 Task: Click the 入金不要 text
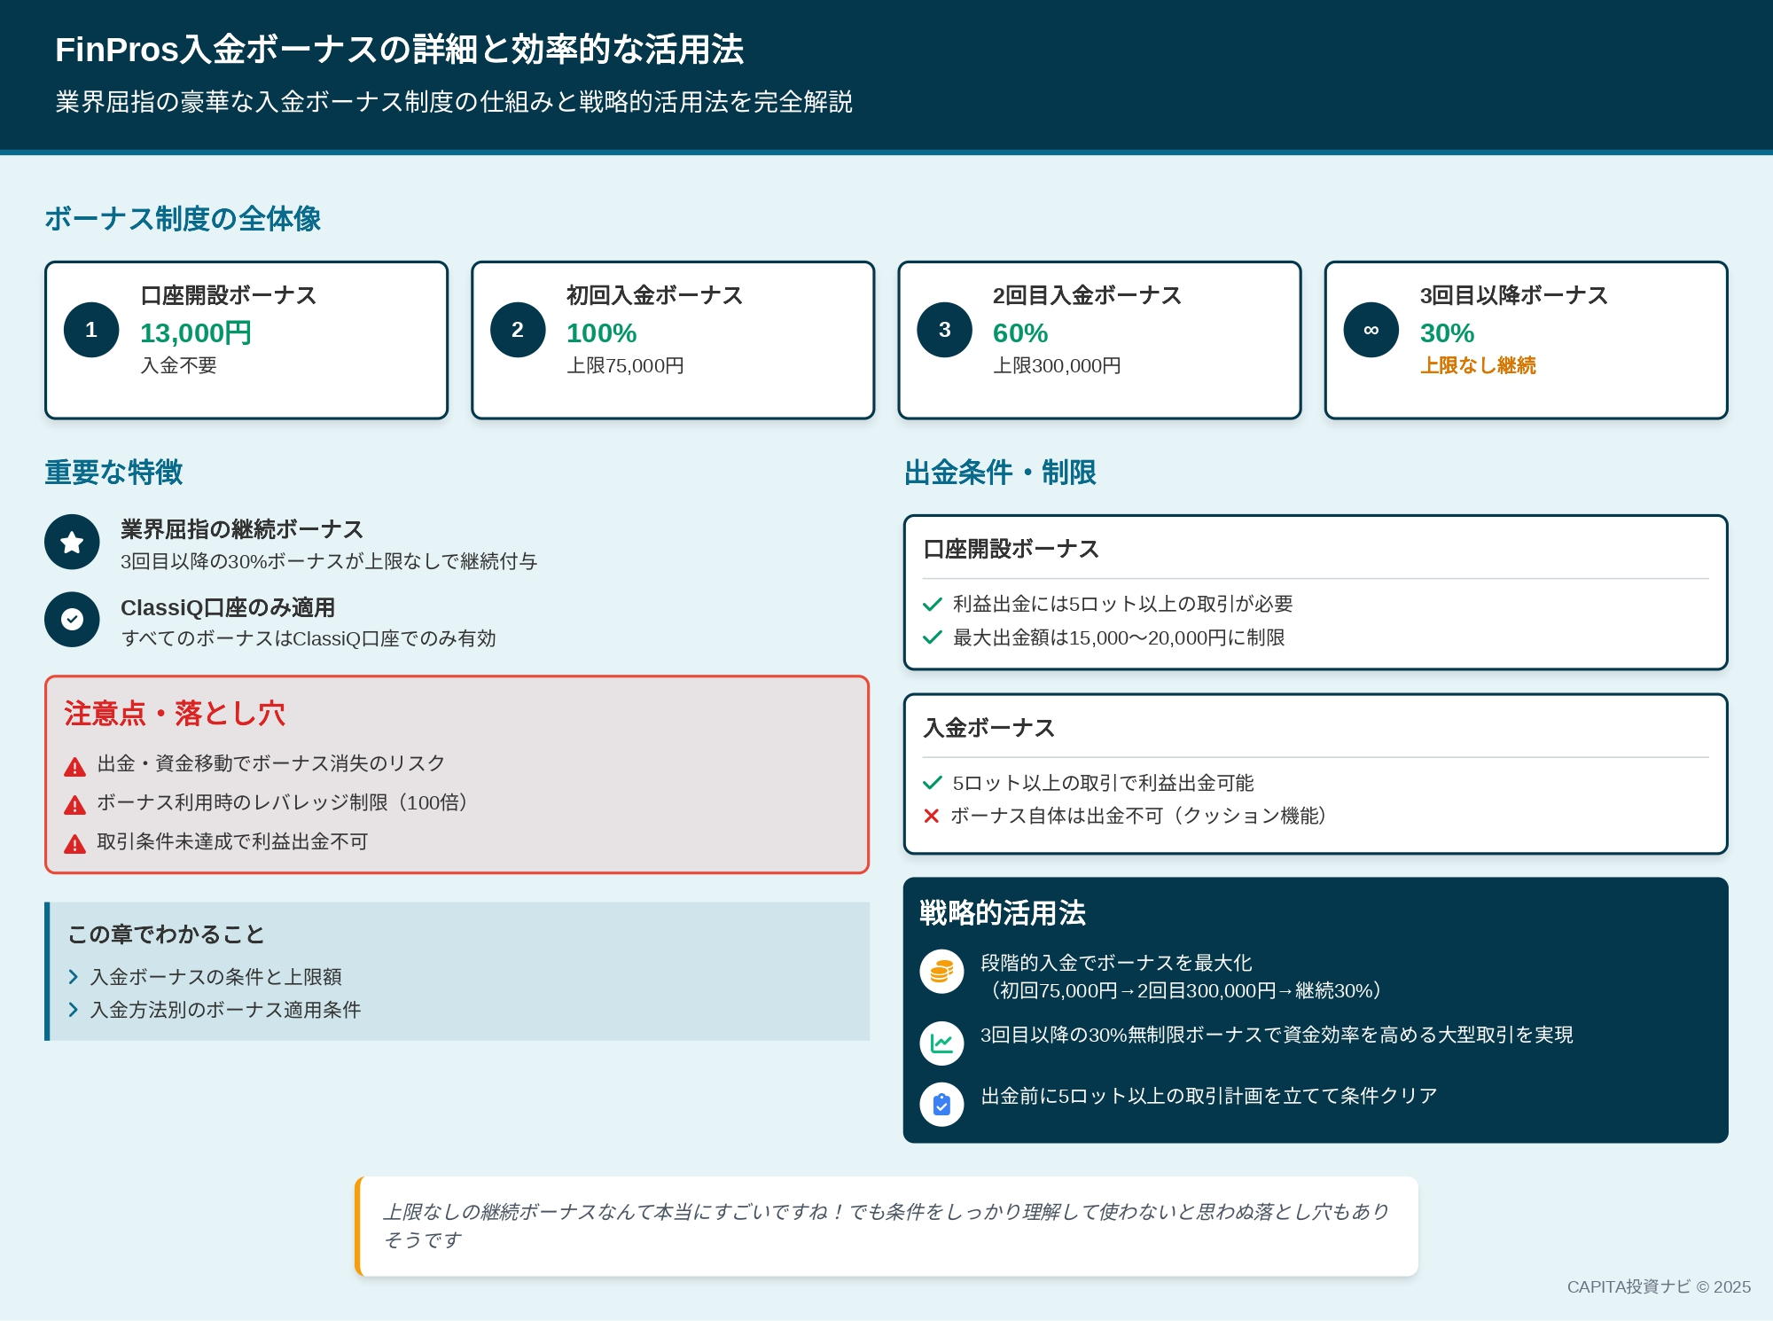click(178, 365)
